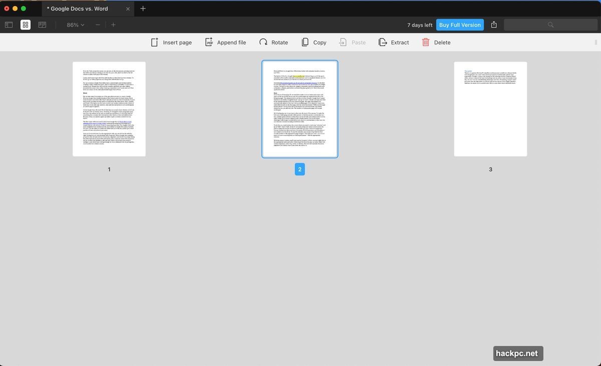
Task: Zoom out using the minus button
Action: (98, 24)
